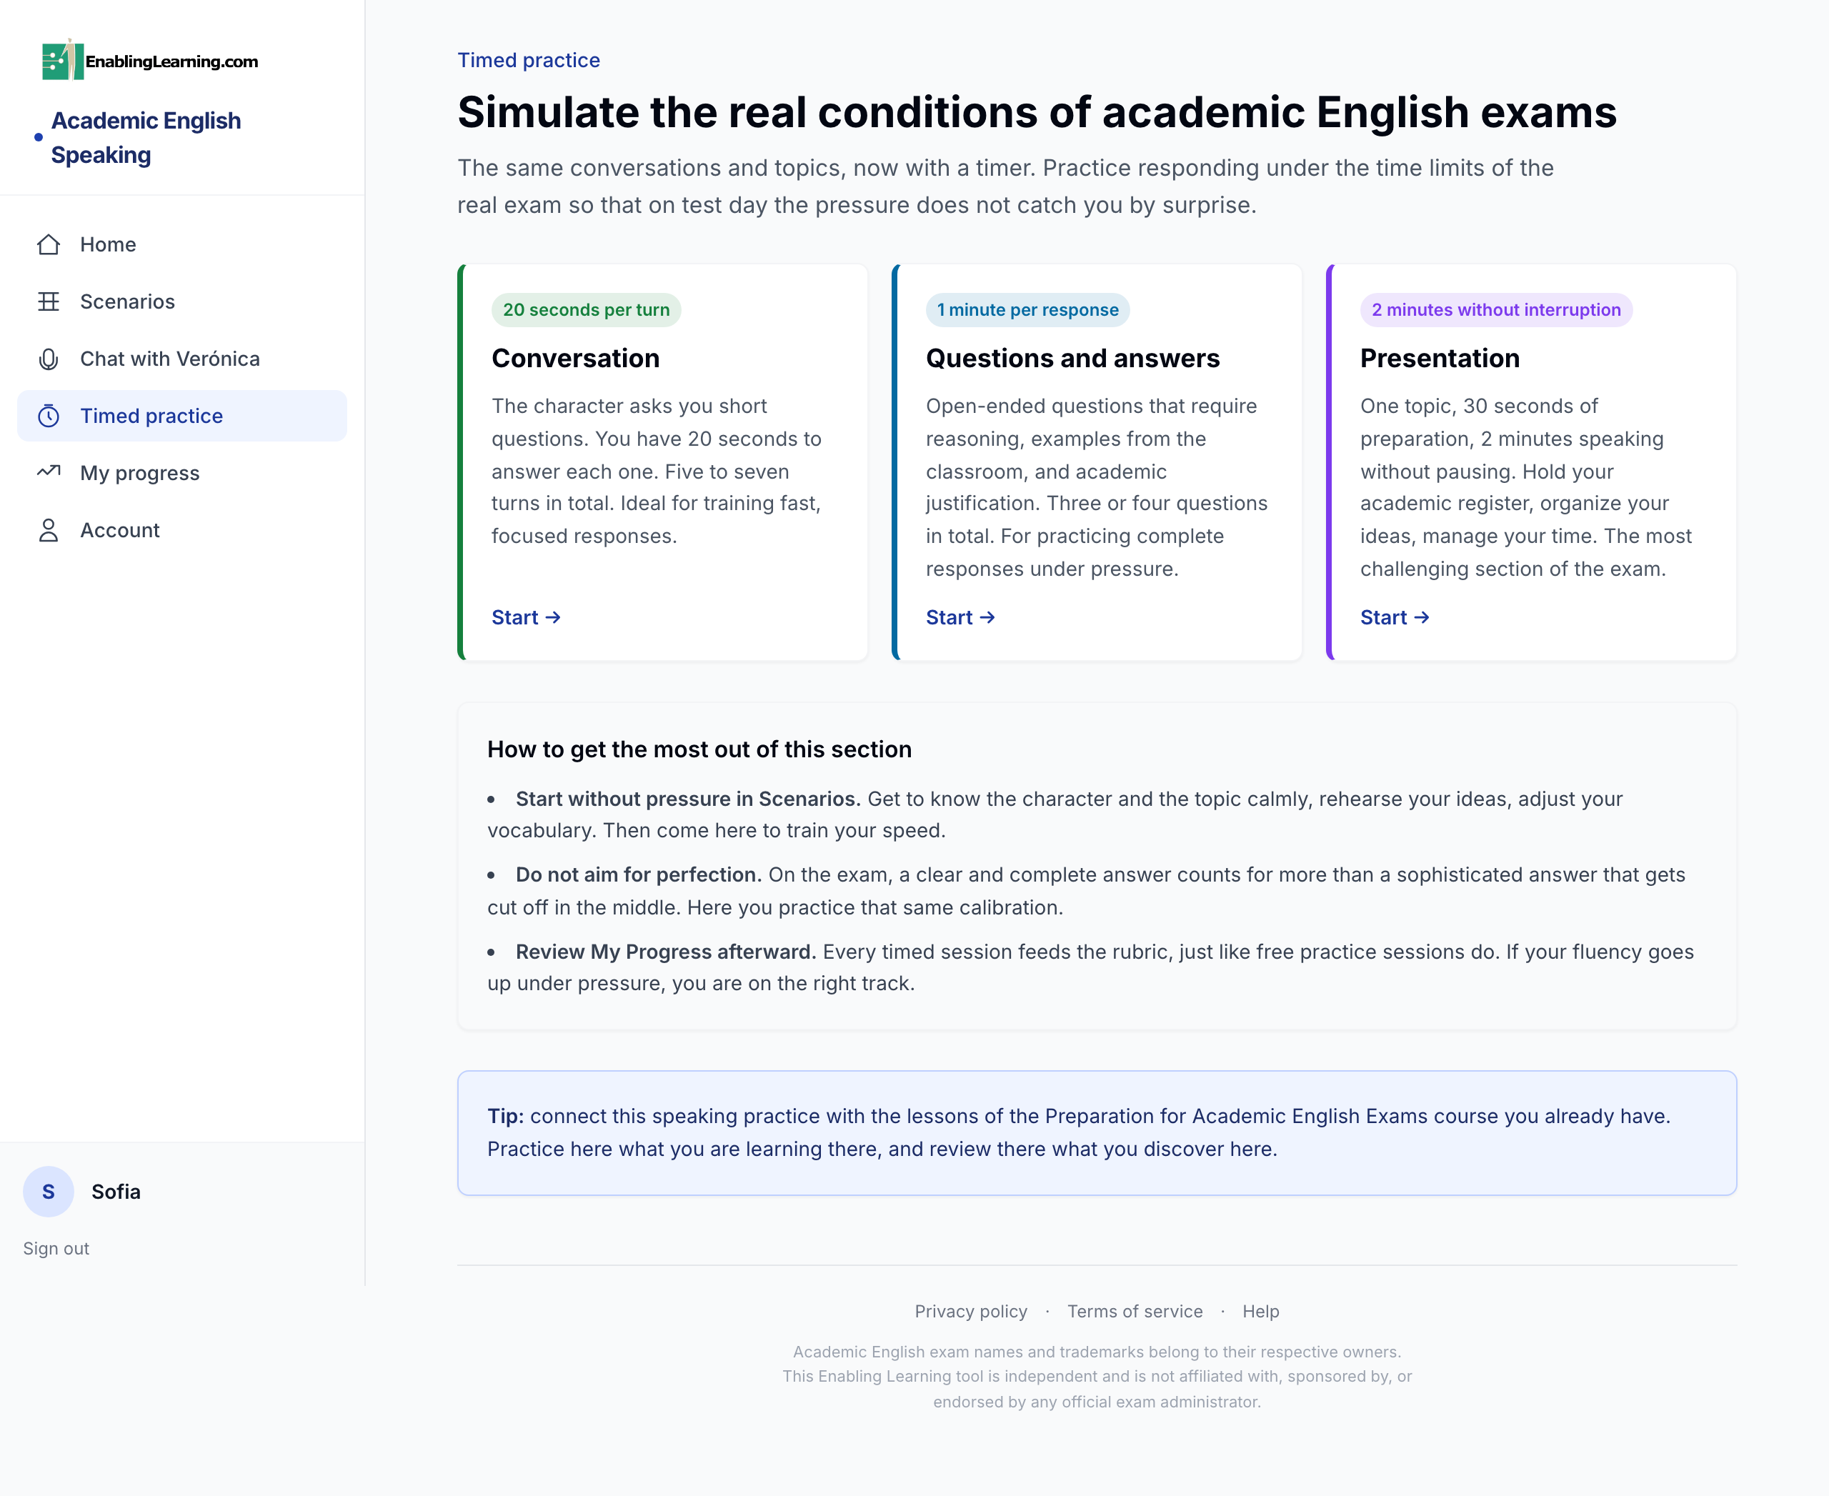
Task: Click the My progress trend icon
Action: coord(49,472)
